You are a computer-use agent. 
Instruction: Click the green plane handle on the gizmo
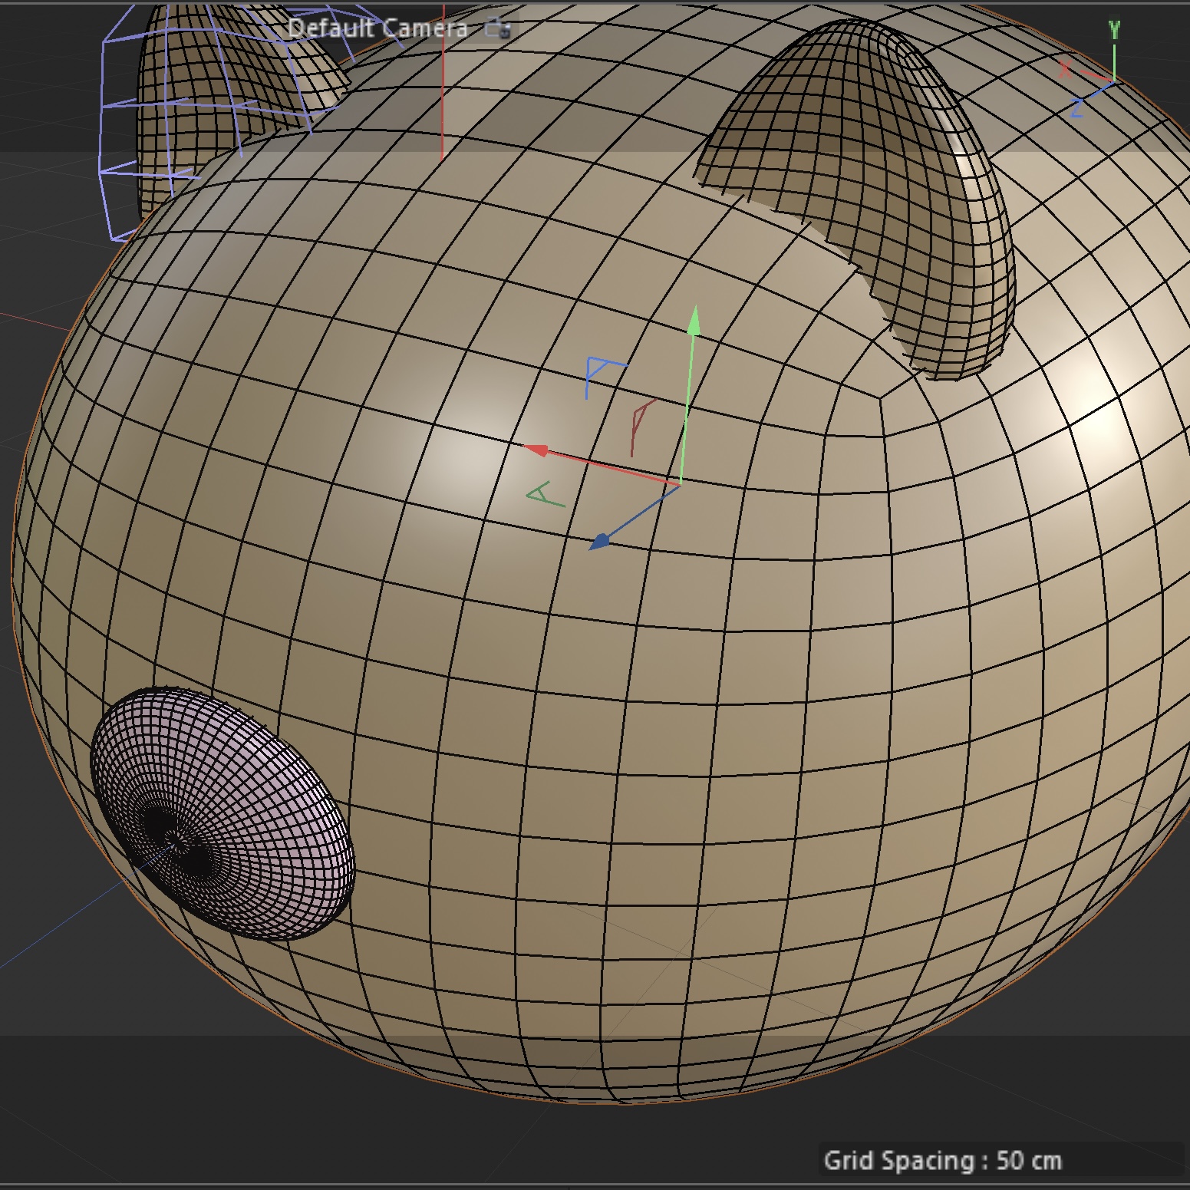[x=546, y=495]
